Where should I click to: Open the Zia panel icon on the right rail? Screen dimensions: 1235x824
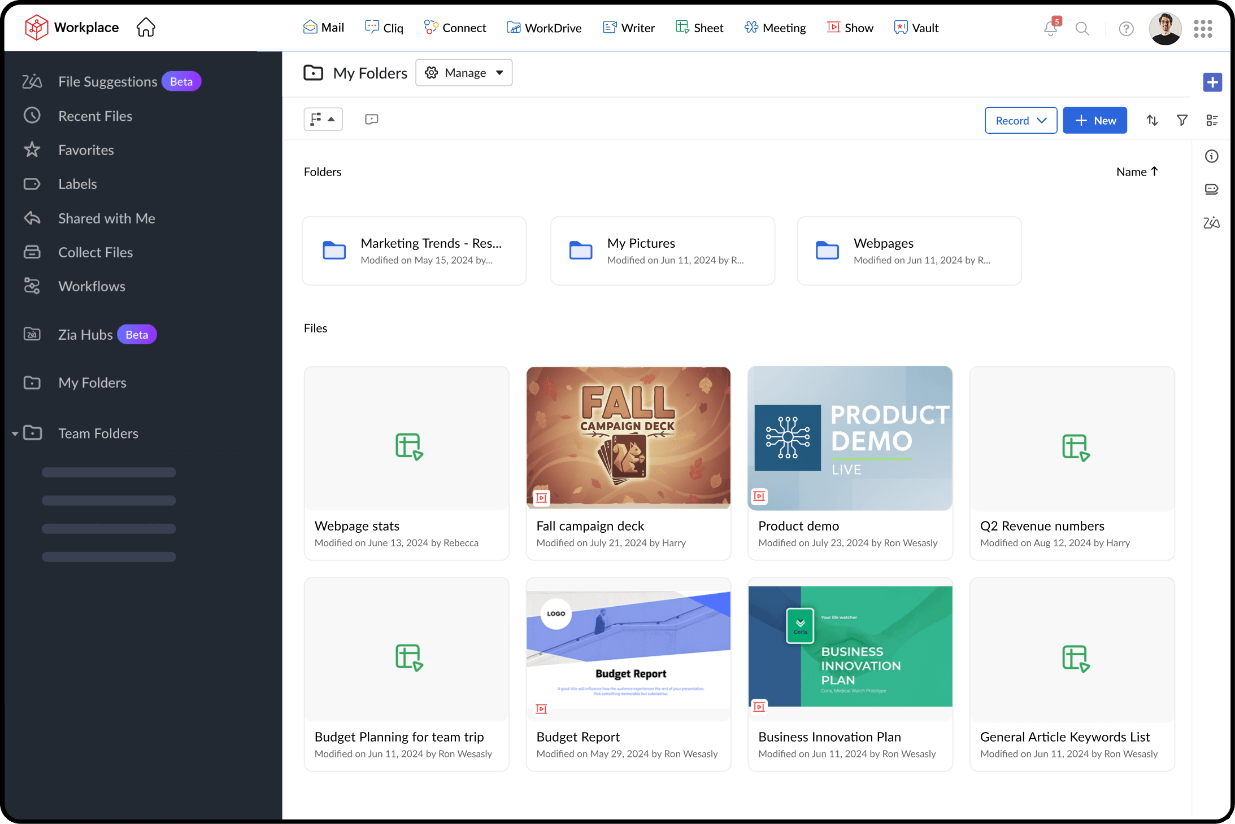[1211, 222]
